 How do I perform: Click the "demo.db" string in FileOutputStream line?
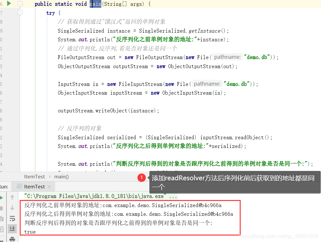(x=257, y=57)
